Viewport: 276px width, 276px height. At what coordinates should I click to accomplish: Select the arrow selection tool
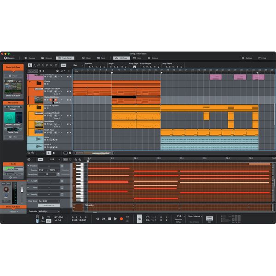(x=30, y=65)
